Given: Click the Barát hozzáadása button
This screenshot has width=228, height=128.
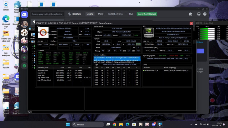Looking at the screenshot, I should [x=147, y=14].
